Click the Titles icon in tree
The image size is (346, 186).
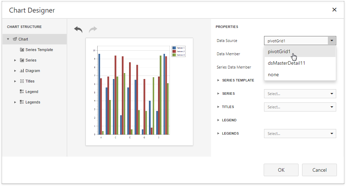[x=22, y=81]
